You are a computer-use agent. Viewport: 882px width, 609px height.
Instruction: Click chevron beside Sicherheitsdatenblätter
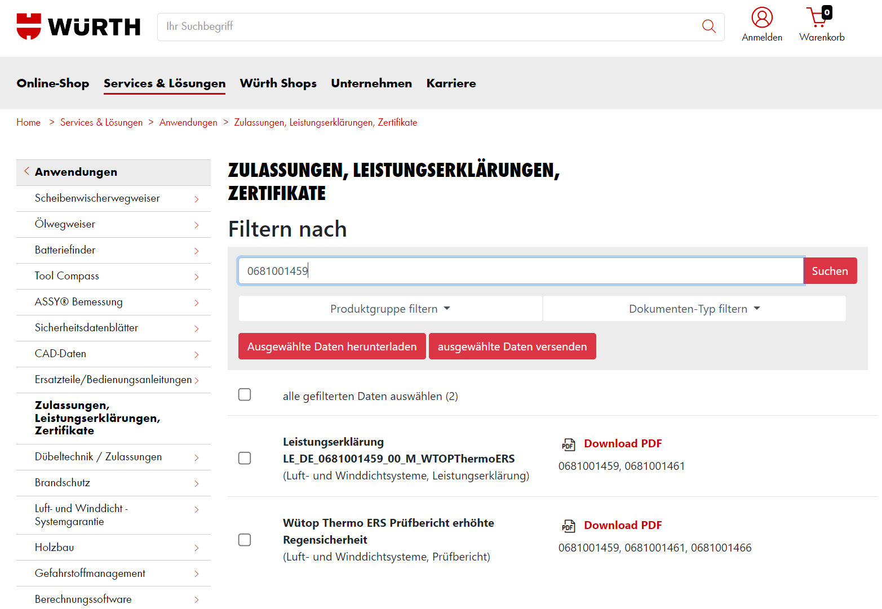pos(197,328)
